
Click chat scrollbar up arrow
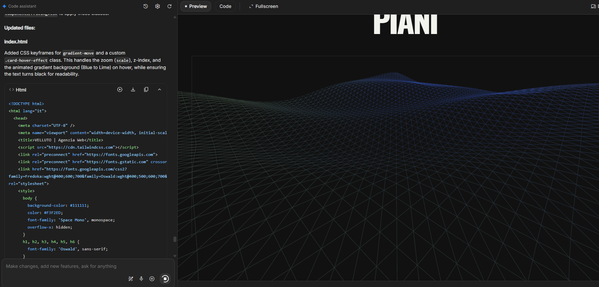click(175, 17)
